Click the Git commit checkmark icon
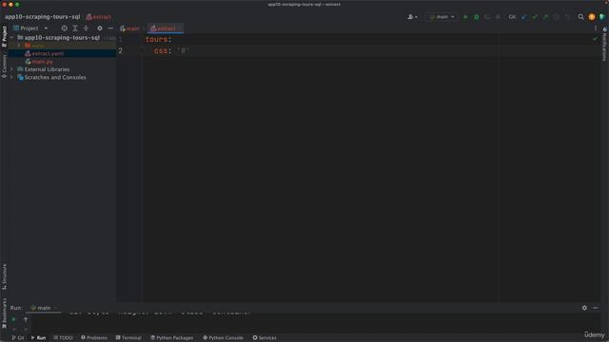The image size is (609, 342). click(x=535, y=17)
